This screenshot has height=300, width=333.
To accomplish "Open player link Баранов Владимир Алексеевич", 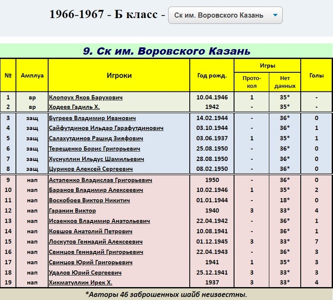I will [x=96, y=190].
